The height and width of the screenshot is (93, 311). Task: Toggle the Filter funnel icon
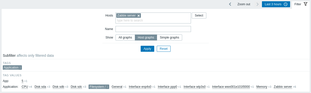(305, 4)
